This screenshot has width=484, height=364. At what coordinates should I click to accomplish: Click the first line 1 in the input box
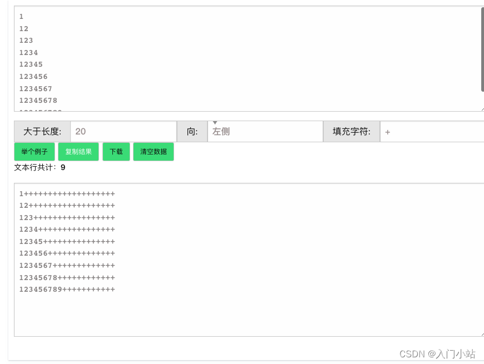pyautogui.click(x=21, y=17)
